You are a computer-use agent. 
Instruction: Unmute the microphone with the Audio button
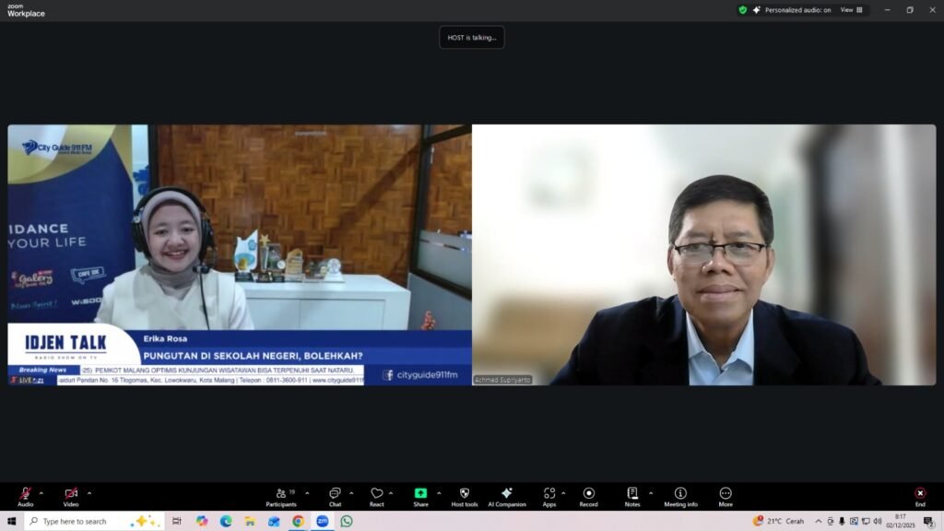[26, 496]
